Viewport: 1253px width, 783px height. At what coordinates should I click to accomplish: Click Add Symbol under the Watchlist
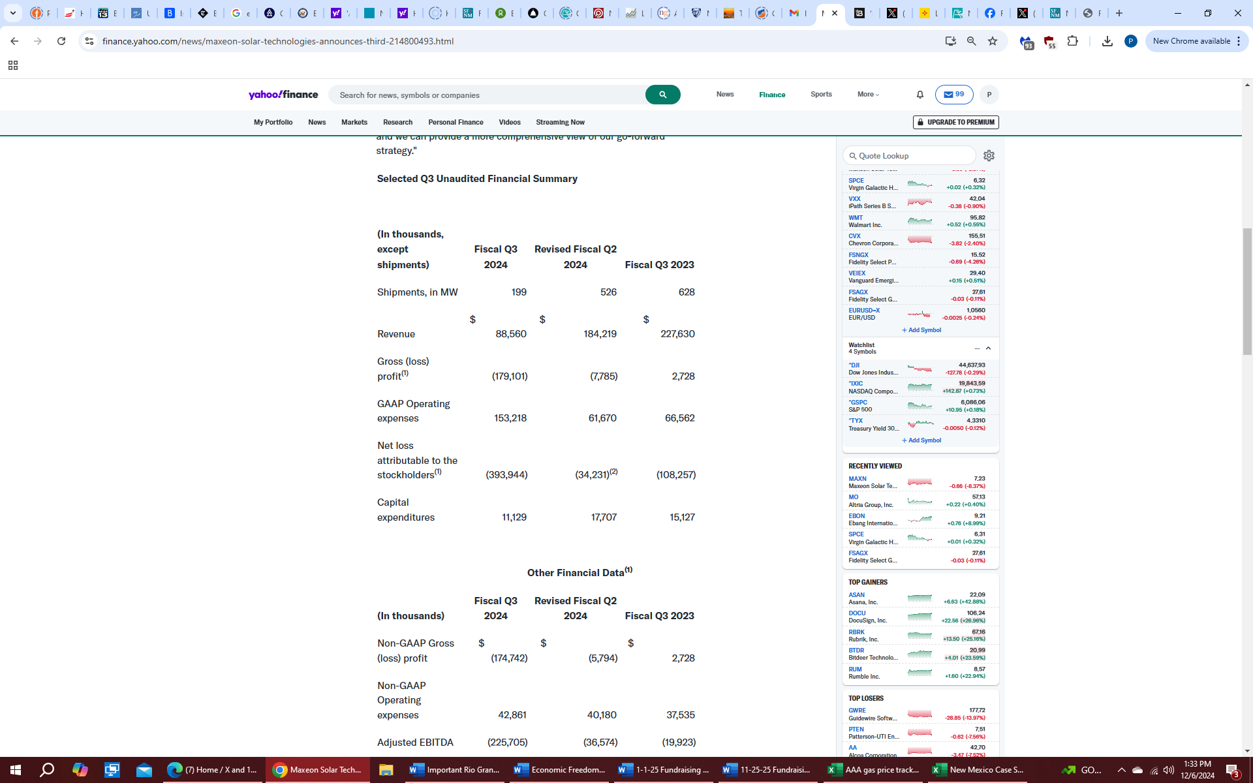(x=921, y=440)
